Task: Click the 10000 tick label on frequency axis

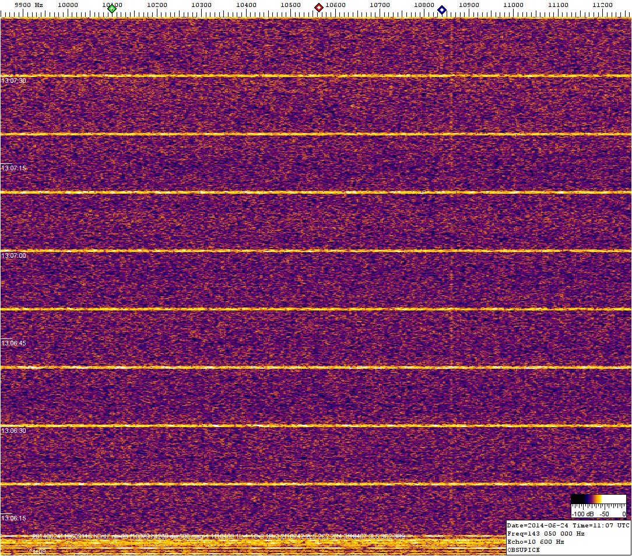Action: [68, 5]
